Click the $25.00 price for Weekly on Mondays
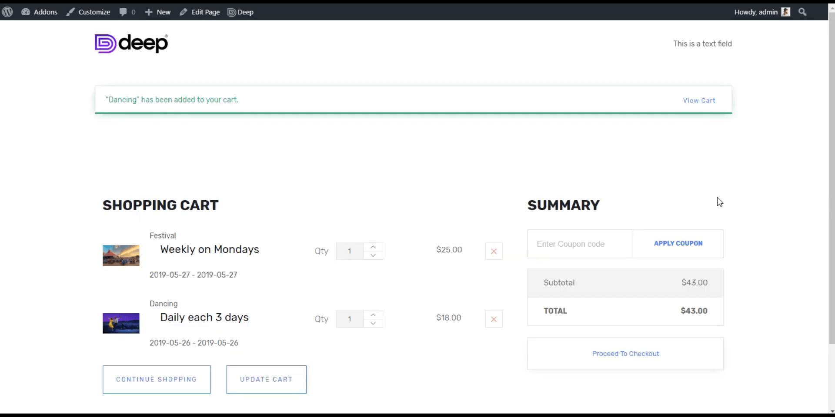835x417 pixels. pyautogui.click(x=449, y=250)
